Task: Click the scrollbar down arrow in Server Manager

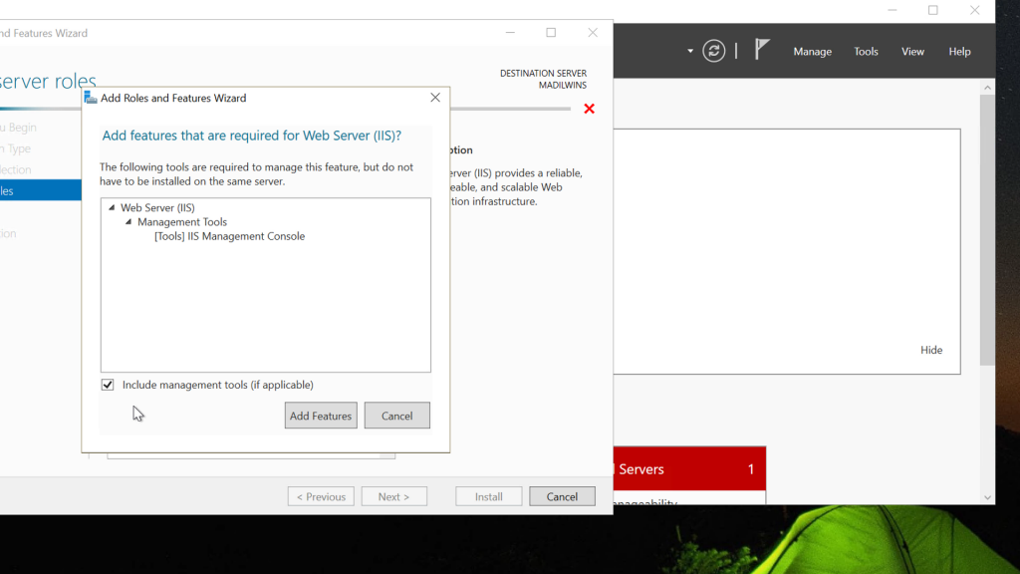Action: (987, 498)
